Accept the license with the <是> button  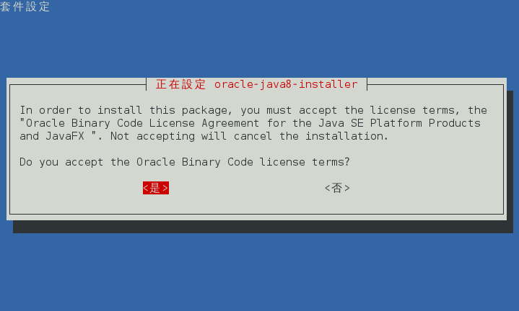coord(156,188)
